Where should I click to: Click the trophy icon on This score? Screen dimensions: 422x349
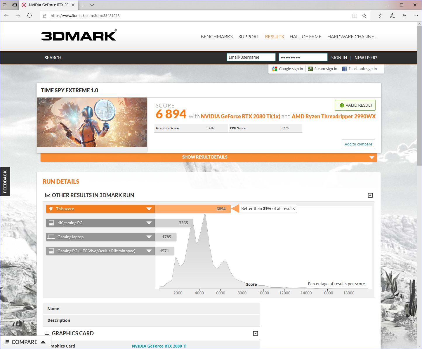point(51,209)
